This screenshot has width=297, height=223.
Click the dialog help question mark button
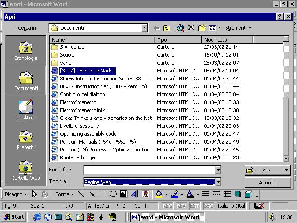(280, 17)
